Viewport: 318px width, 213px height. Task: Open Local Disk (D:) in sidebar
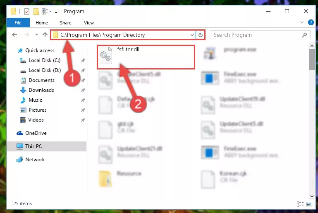(x=45, y=70)
